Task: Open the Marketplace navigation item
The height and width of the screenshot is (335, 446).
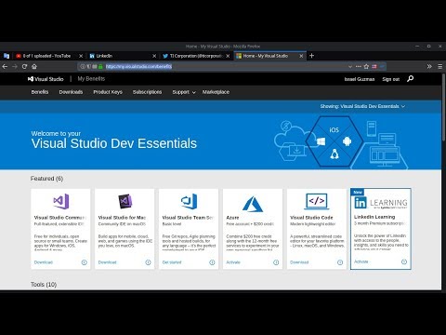Action: [x=216, y=92]
